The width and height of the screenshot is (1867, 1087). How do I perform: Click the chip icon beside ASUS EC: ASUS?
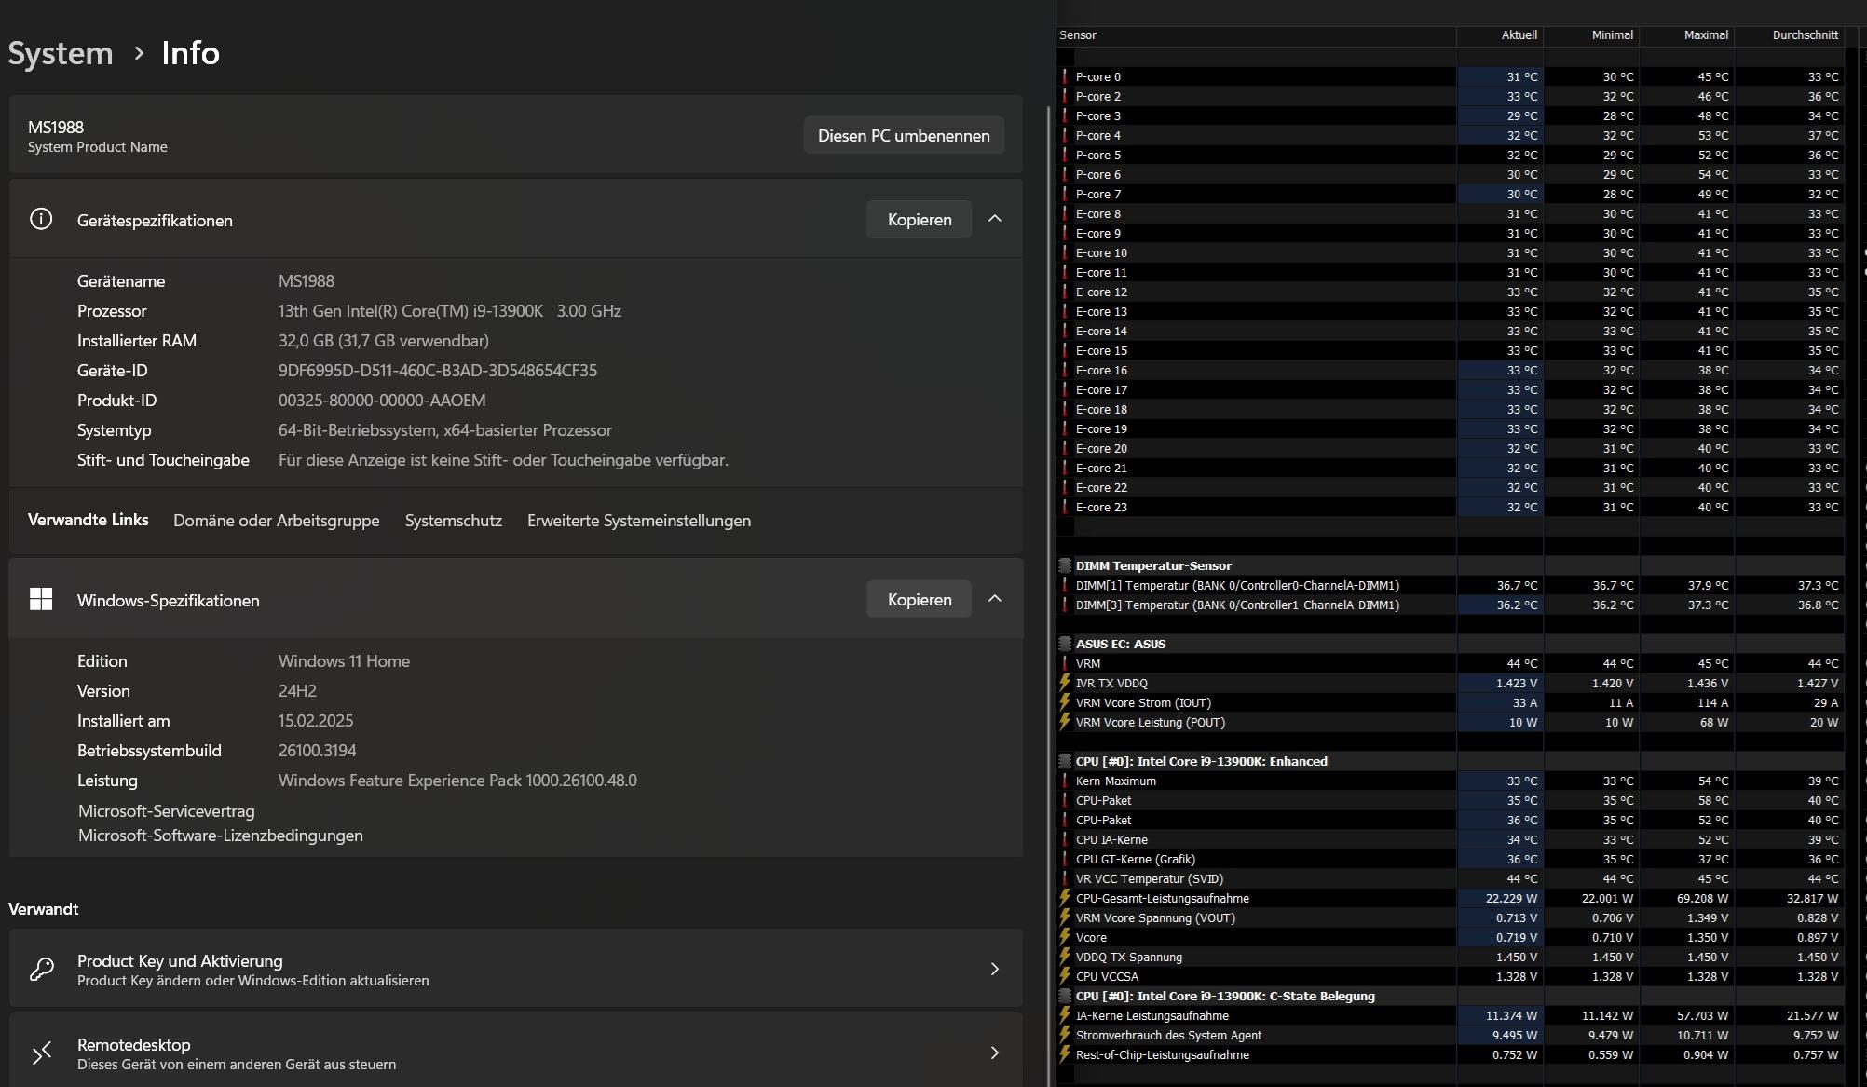(1065, 644)
